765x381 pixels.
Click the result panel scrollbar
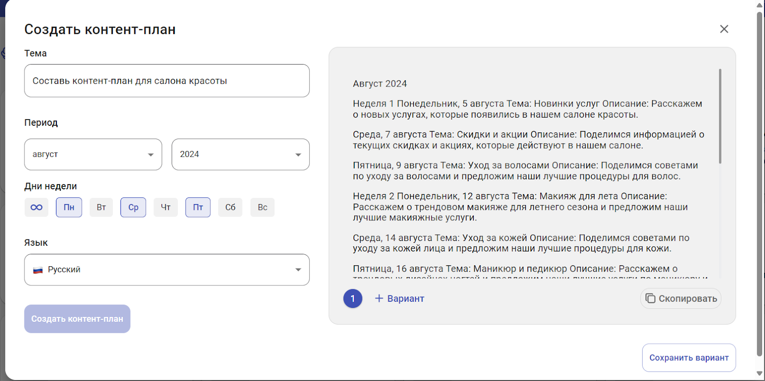tap(720, 116)
